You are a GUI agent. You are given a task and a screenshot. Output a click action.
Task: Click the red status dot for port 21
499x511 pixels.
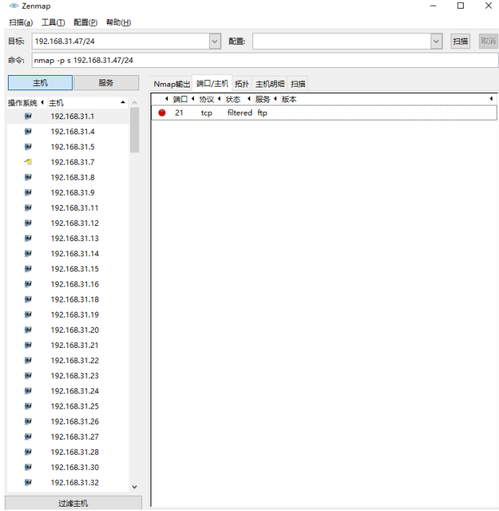coord(162,113)
